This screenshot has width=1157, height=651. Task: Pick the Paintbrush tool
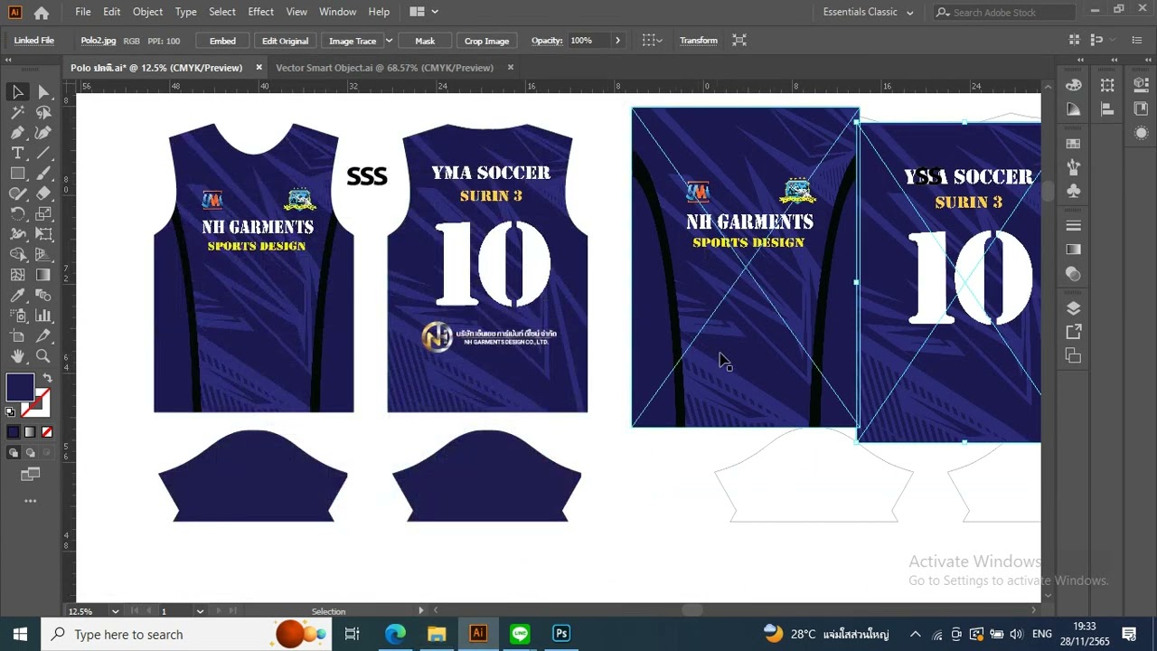point(43,174)
